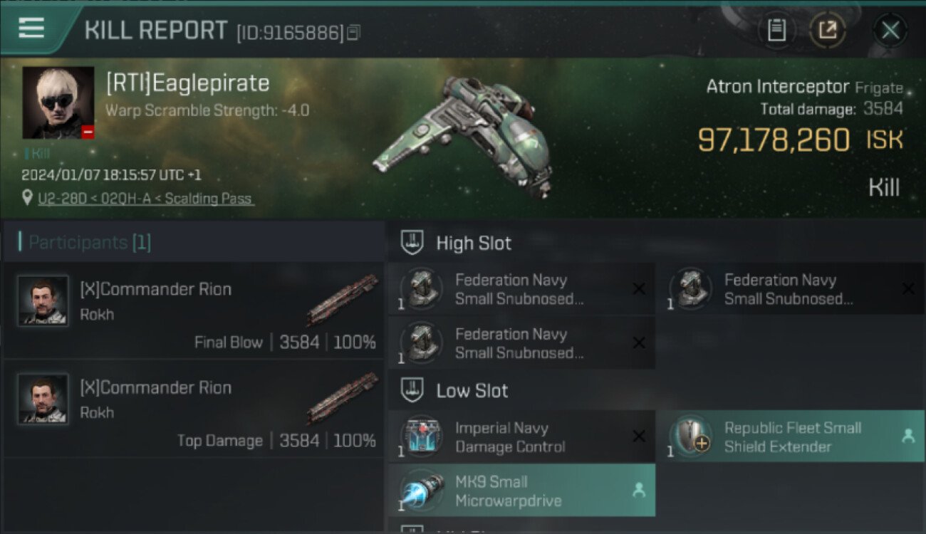Select the Participants [1] tab
The width and height of the screenshot is (926, 534).
pos(90,242)
